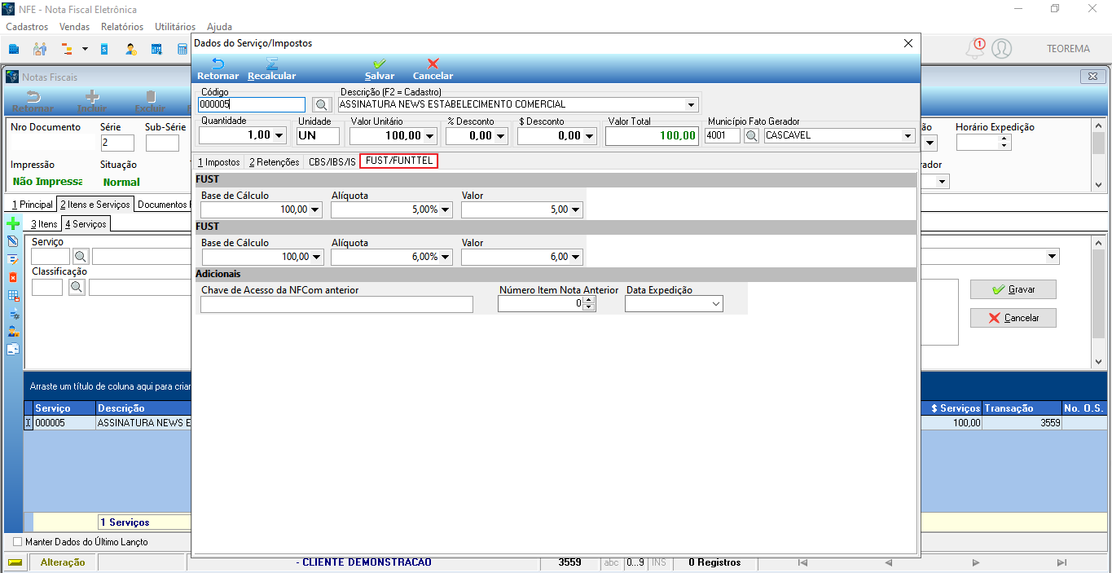Click the Salvar green checkmark icon
1112x573 pixels.
click(x=380, y=64)
